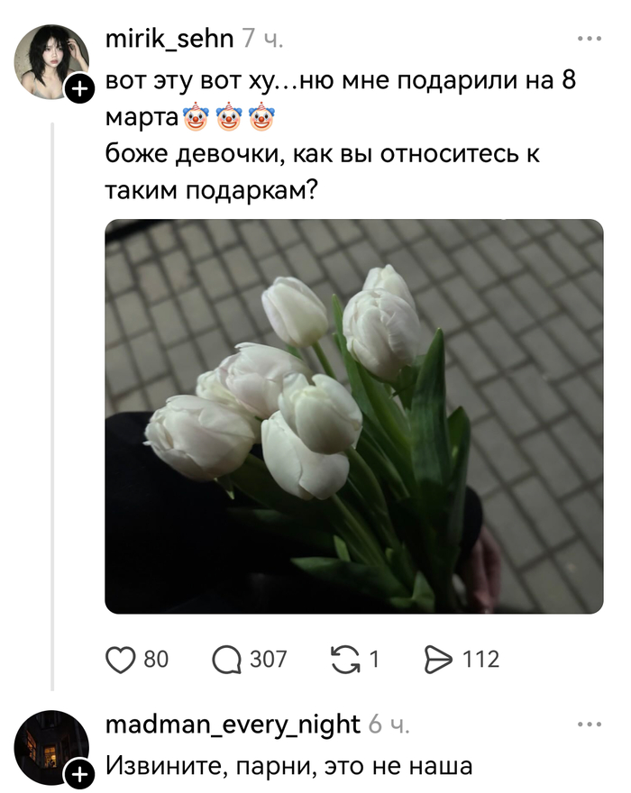
Task: Open the reply via the 6 ч. timestamp
Action: pyautogui.click(x=389, y=725)
